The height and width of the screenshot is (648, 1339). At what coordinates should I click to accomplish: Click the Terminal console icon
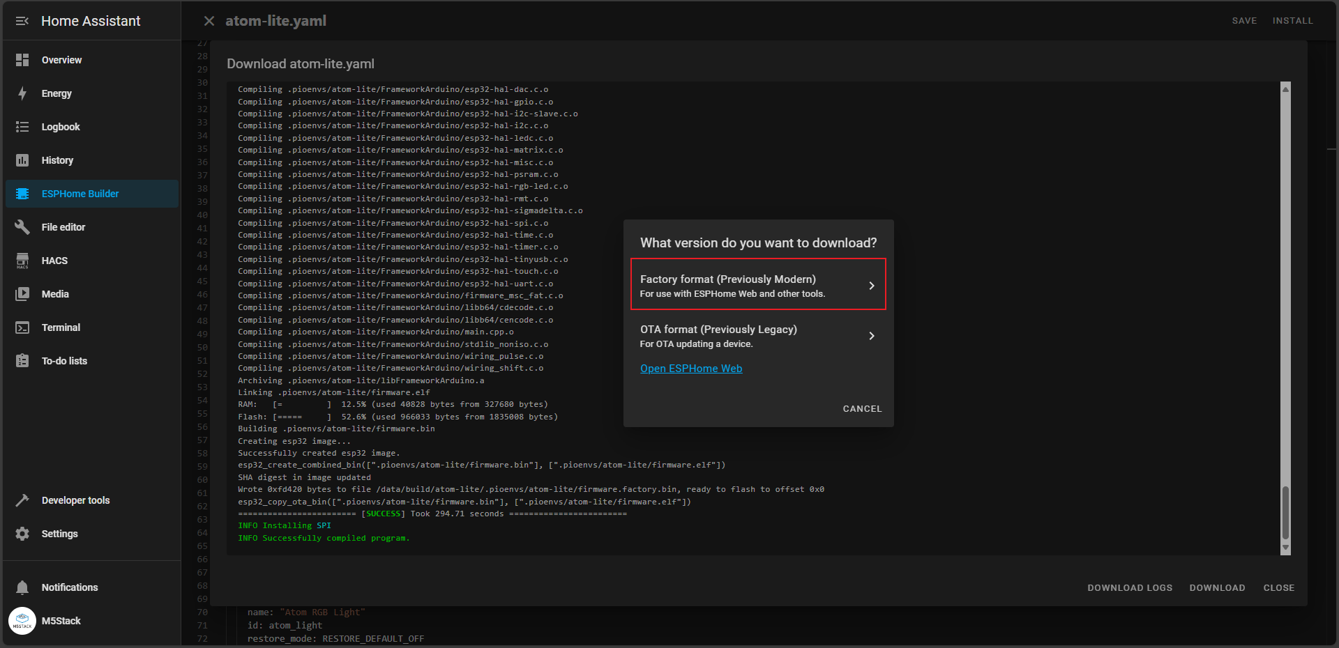22,327
